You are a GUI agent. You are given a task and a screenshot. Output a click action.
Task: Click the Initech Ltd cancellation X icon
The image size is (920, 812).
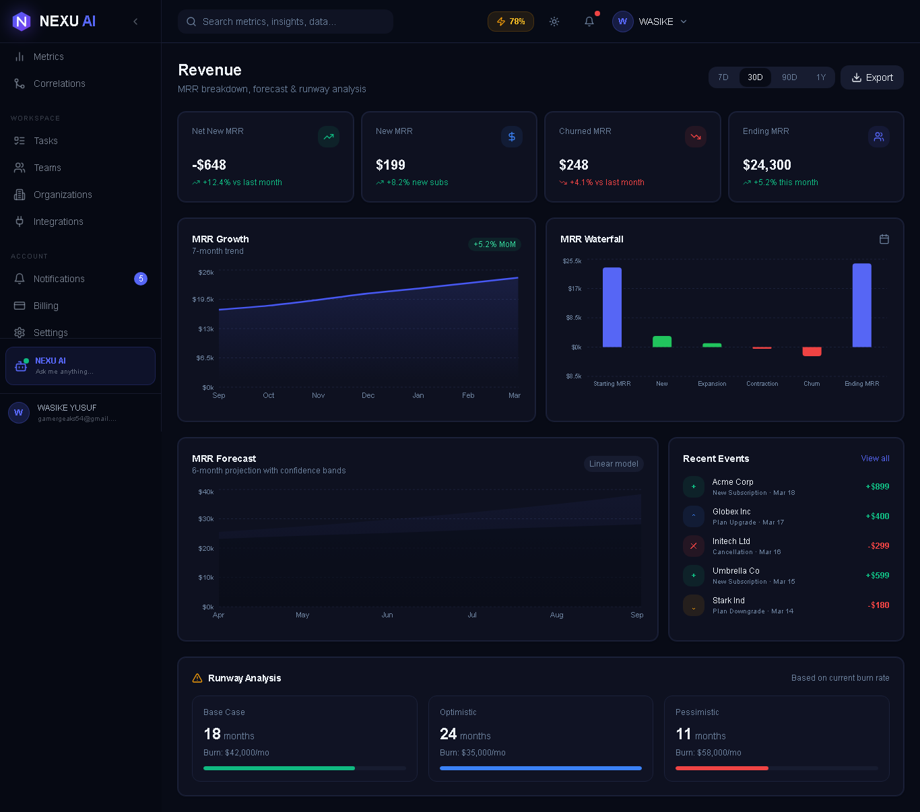694,546
